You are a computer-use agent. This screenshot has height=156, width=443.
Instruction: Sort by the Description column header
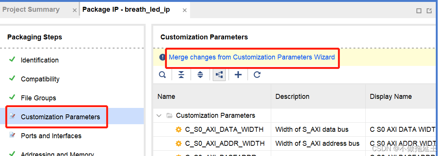click(292, 97)
